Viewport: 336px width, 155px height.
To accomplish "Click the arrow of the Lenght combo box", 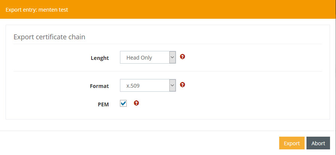I will (x=172, y=58).
